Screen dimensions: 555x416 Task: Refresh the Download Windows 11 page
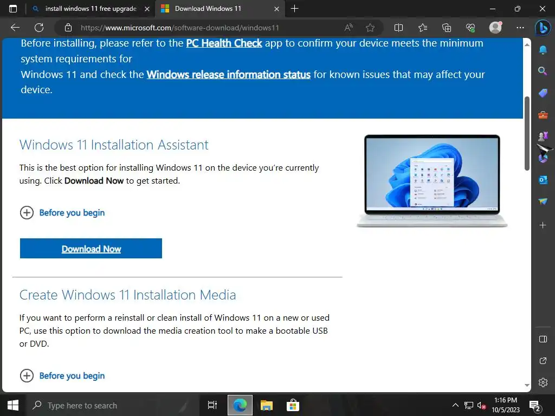coord(39,28)
